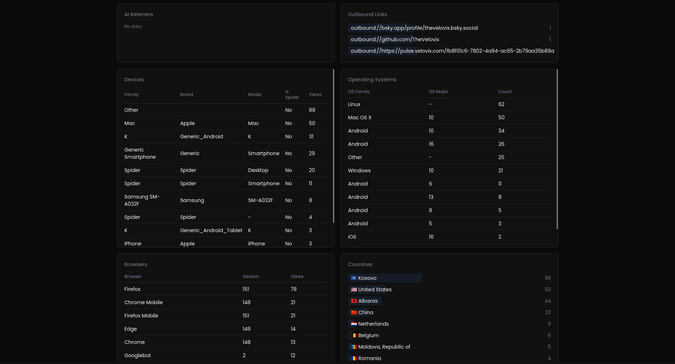This screenshot has width=675, height=364.
Task: Select the Kosovo country label
Action: (367, 278)
